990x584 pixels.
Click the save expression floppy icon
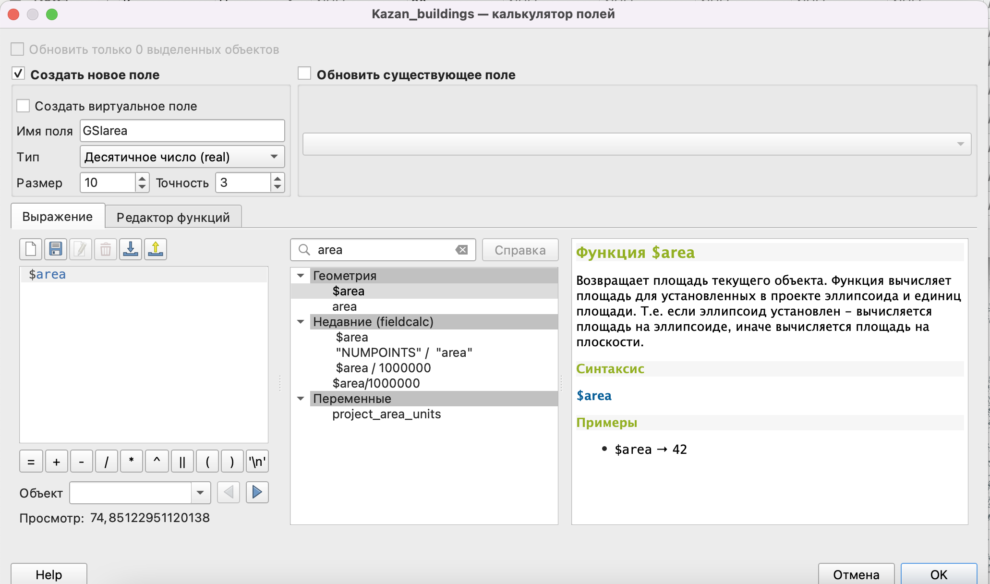click(56, 249)
